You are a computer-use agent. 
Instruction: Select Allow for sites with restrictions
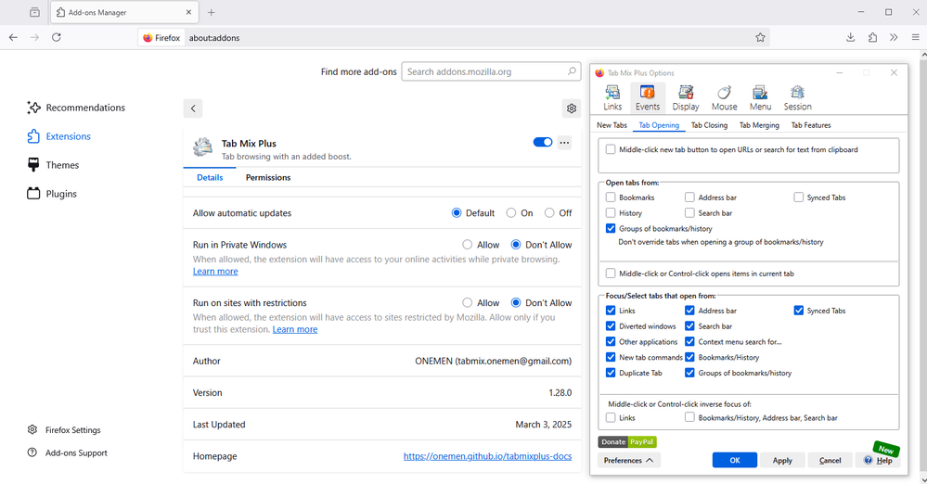(467, 302)
